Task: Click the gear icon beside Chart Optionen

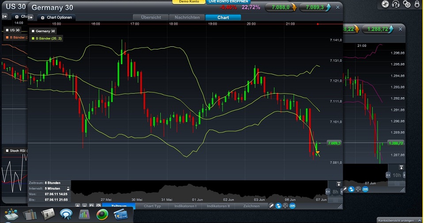Action: (42, 18)
